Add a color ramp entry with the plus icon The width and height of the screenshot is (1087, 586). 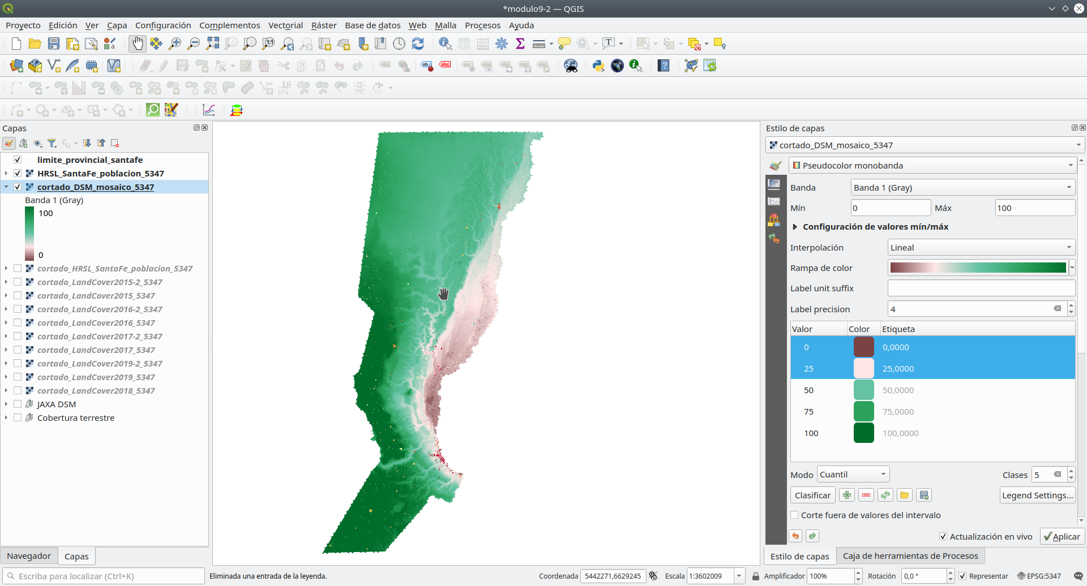click(x=847, y=495)
